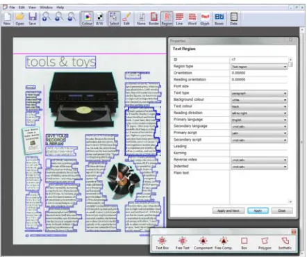
Task: Click the Font size field
Action: pyautogui.click(x=259, y=86)
